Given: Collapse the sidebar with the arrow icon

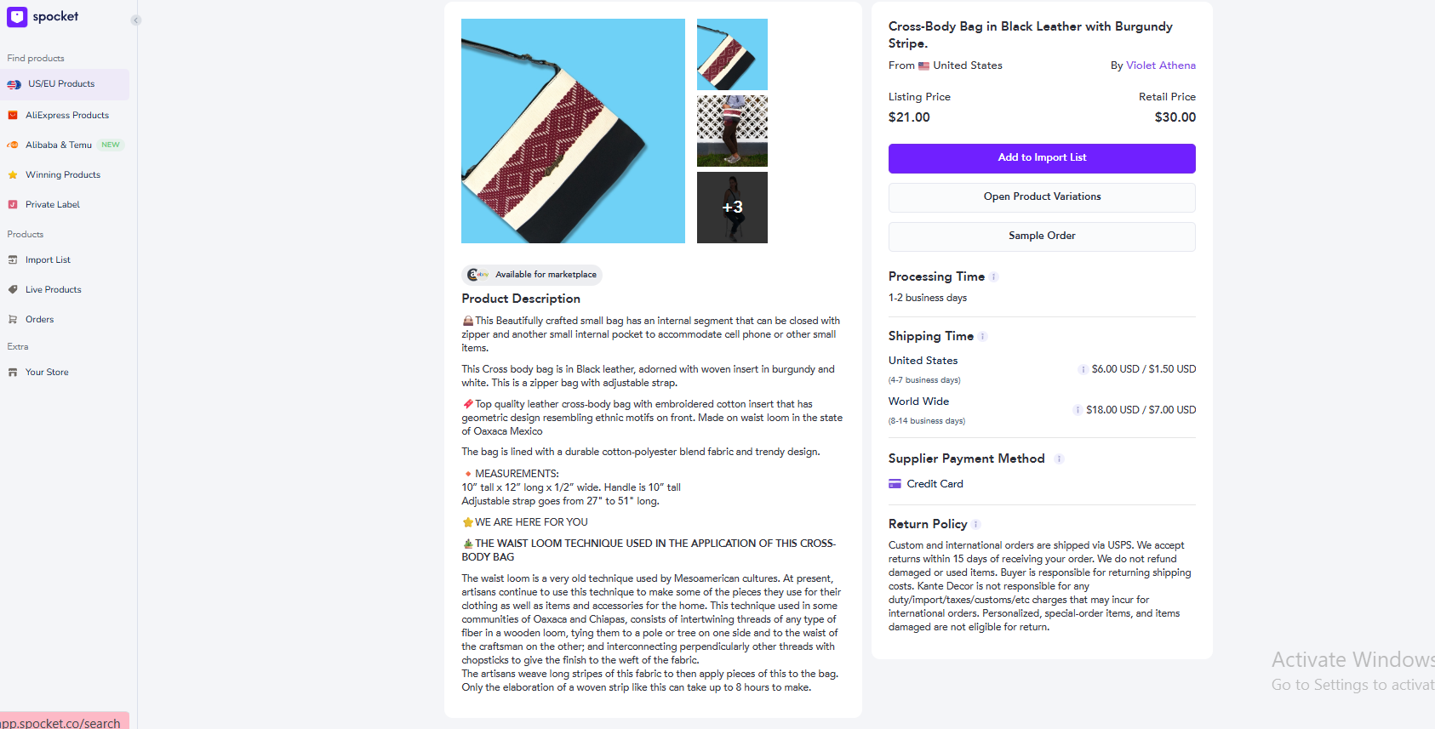Looking at the screenshot, I should [x=136, y=20].
